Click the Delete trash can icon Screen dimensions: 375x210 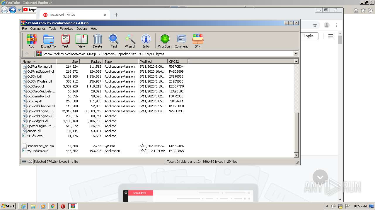[98, 41]
